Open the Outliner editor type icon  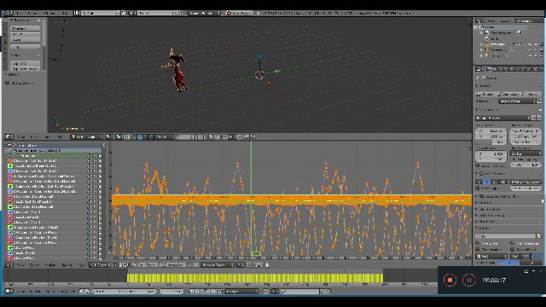[x=479, y=20]
